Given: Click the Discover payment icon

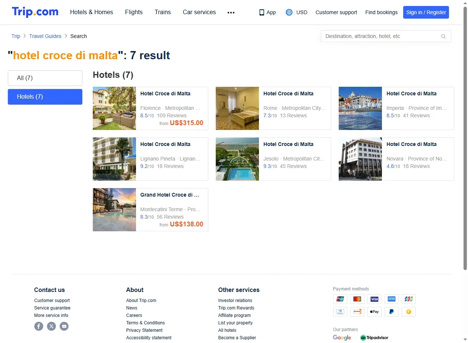Looking at the screenshot, I should click(357, 312).
